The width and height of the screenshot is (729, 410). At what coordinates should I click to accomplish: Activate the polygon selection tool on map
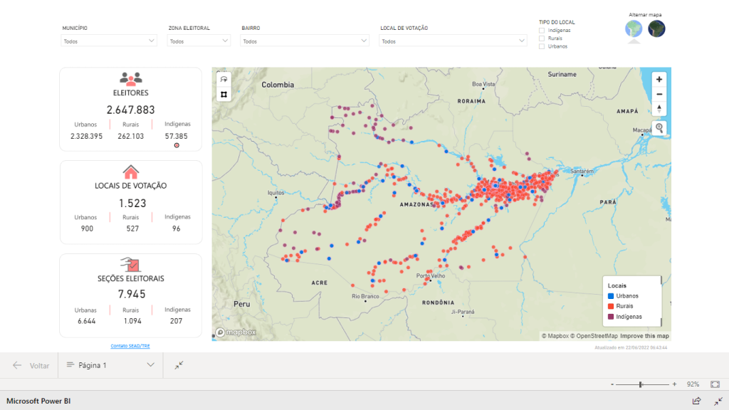point(224,94)
